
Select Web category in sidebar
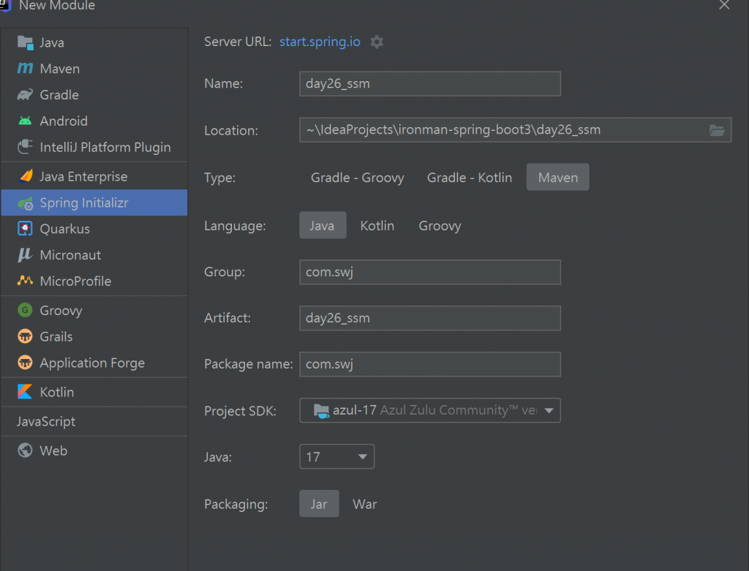pos(94,450)
